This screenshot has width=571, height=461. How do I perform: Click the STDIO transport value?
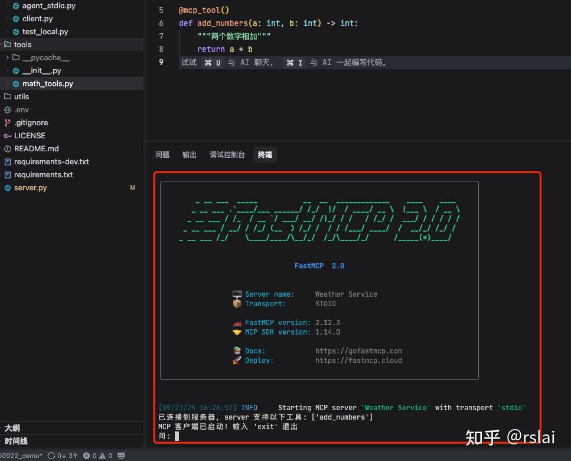coord(325,304)
